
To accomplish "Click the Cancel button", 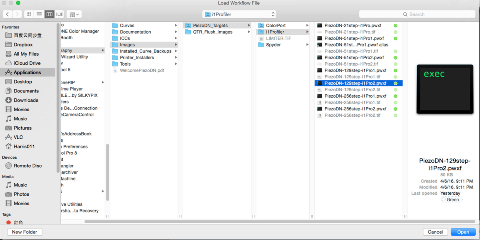I will tap(435, 232).
